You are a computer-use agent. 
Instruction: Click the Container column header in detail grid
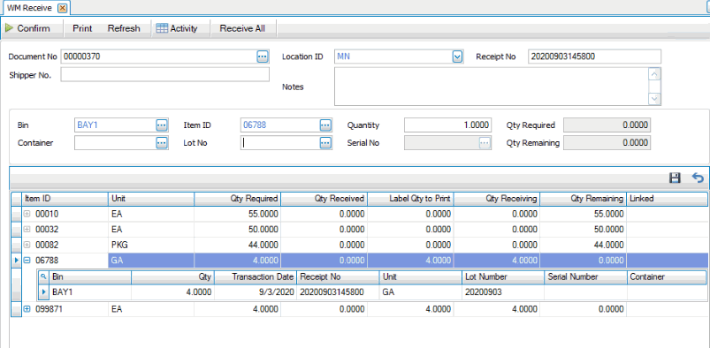[x=667, y=276]
